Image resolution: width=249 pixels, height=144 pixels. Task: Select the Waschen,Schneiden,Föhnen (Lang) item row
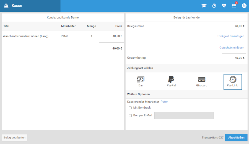coord(63,36)
